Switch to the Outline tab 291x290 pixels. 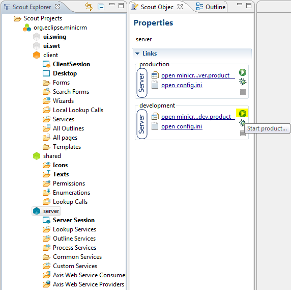click(211, 7)
